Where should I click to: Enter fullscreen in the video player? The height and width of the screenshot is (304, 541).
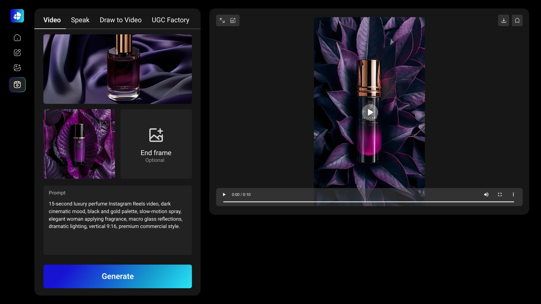click(x=500, y=195)
